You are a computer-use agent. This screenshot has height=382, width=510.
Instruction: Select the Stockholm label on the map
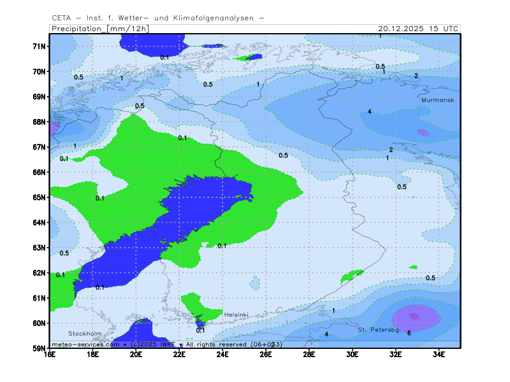coord(85,333)
